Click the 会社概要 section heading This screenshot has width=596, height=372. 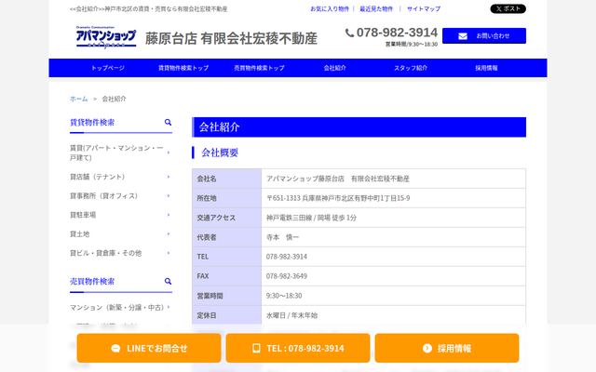click(x=220, y=153)
